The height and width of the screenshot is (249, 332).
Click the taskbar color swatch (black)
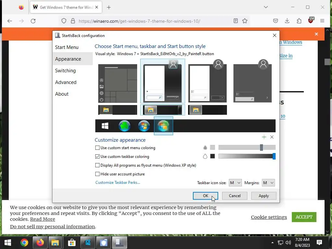tap(212, 156)
